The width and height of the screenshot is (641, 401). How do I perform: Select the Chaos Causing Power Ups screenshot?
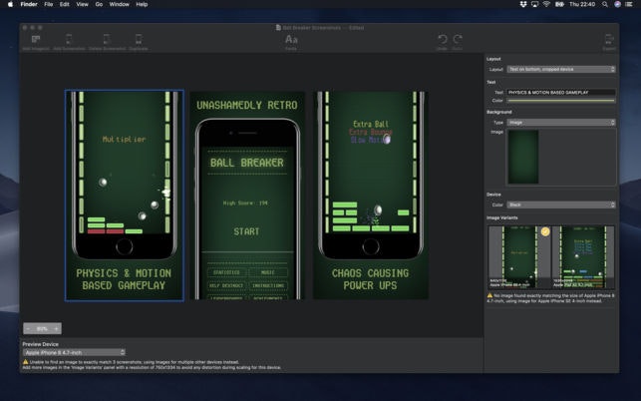[x=371, y=196]
